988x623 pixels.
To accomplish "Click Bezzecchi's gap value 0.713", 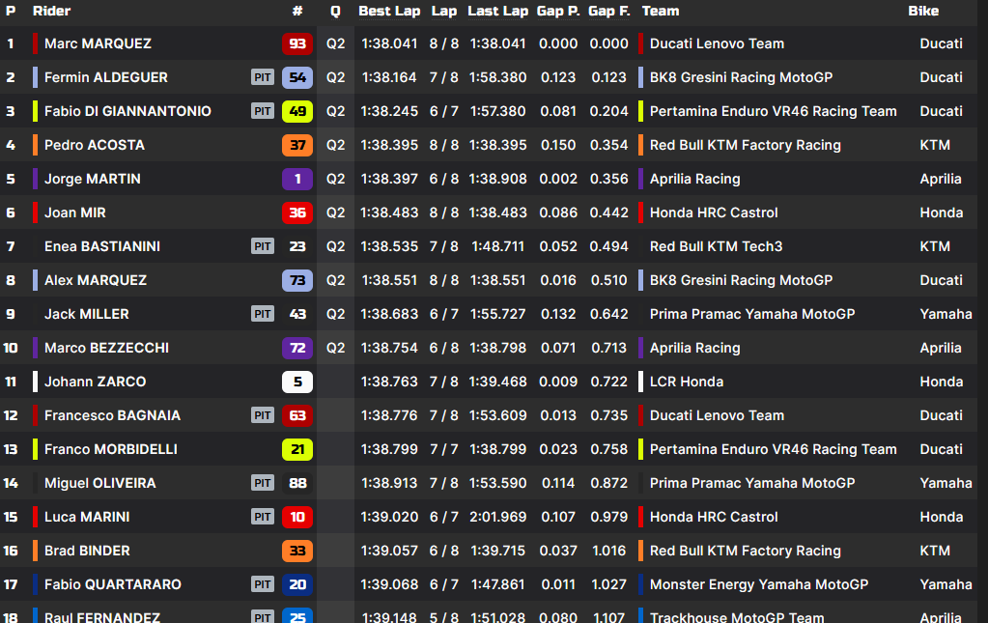I will point(608,348).
